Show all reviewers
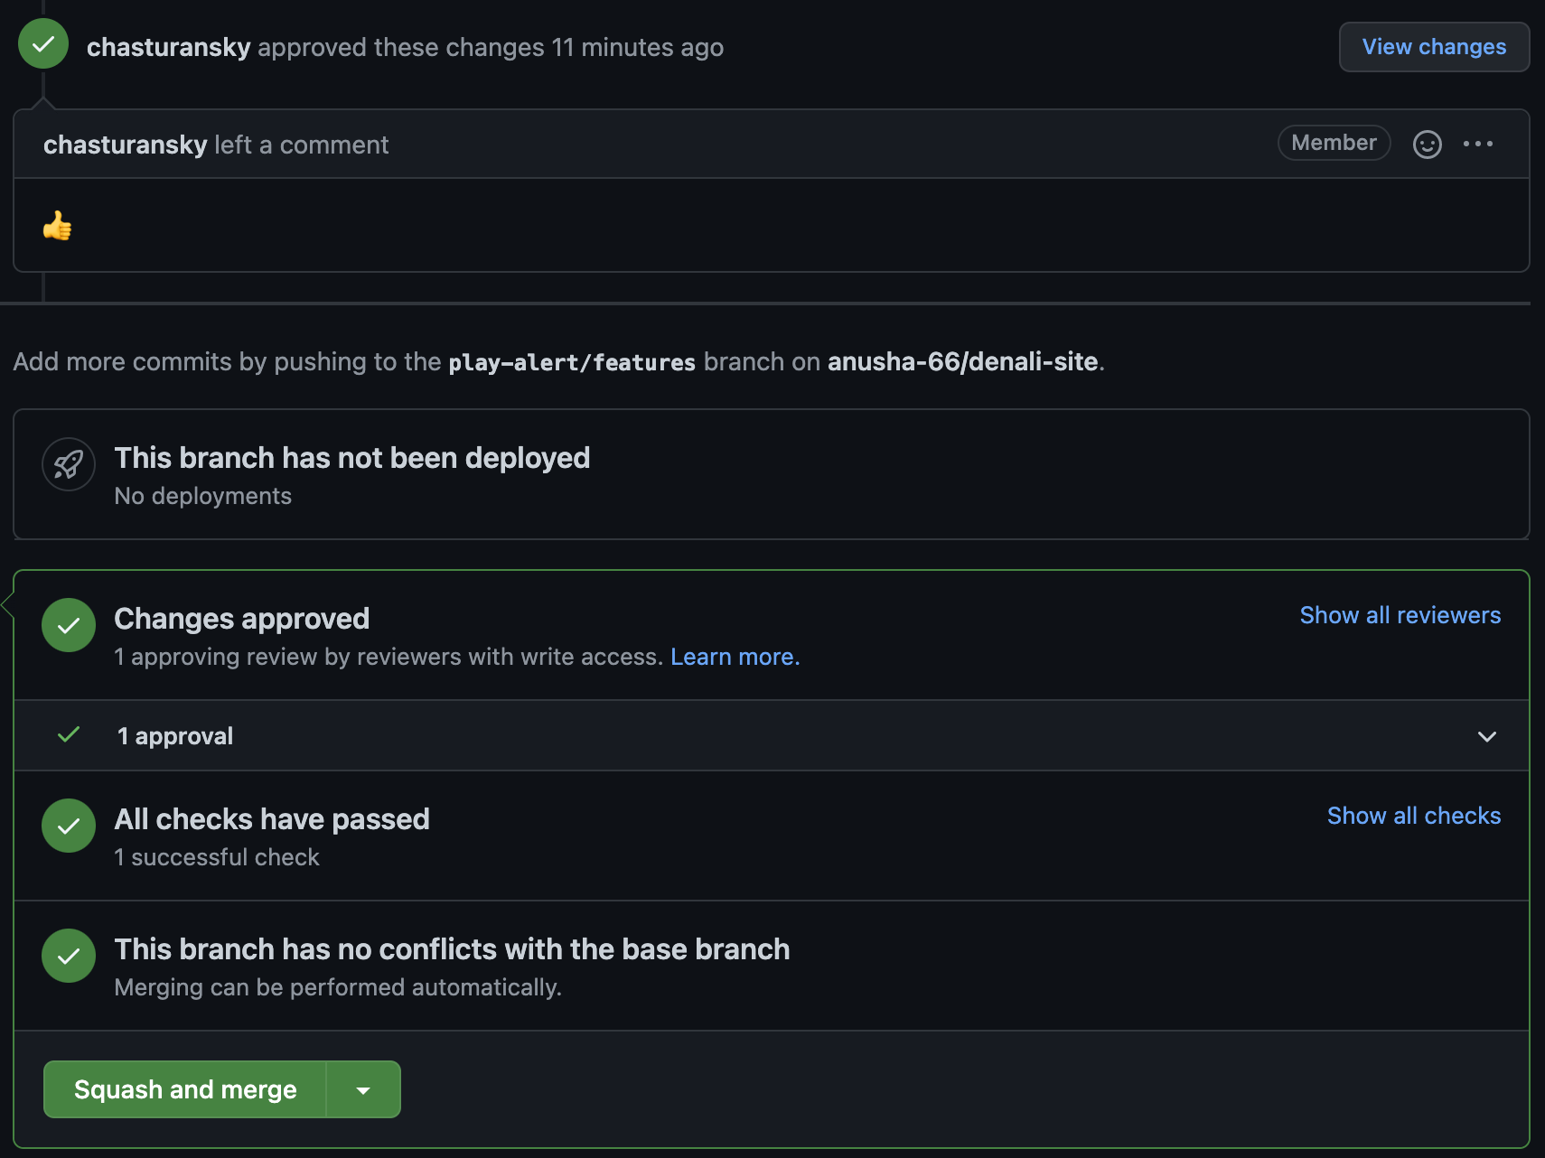Image resolution: width=1545 pixels, height=1158 pixels. click(x=1400, y=615)
